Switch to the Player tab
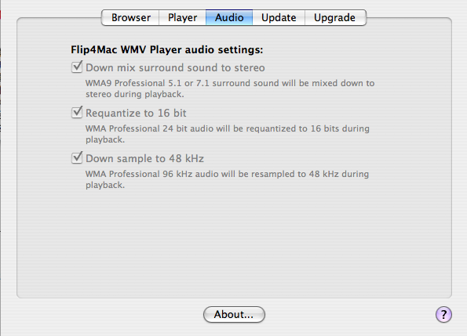467x336 pixels. tap(182, 17)
